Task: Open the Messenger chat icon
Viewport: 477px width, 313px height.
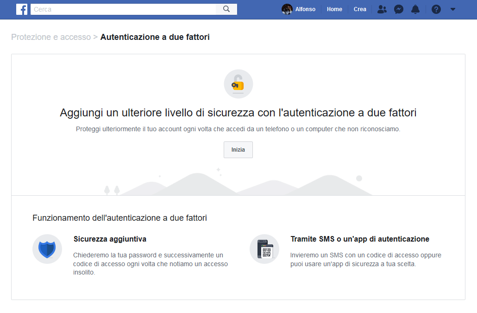Action: click(399, 9)
